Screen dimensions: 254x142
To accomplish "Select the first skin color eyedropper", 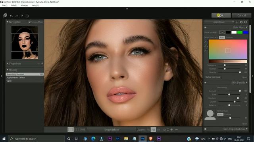I will [206, 42].
